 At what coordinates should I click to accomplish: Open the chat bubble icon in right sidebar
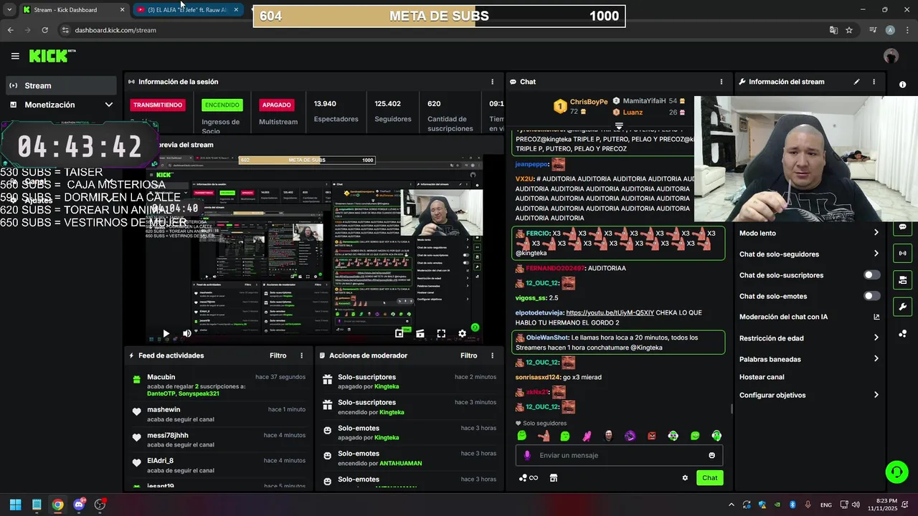(x=902, y=227)
